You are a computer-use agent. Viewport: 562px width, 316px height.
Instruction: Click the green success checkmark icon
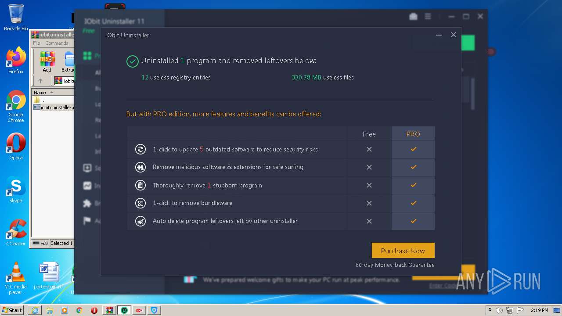(x=132, y=61)
